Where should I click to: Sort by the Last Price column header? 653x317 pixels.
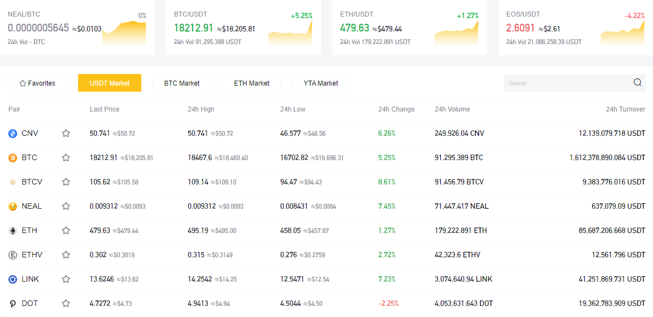(105, 109)
